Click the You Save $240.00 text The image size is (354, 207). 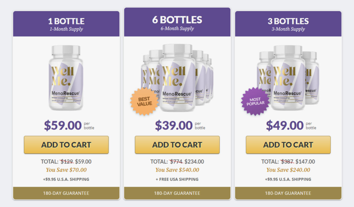point(288,170)
